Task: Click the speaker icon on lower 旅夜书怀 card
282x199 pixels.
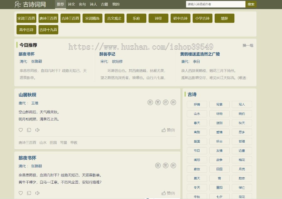Action: [x=37, y=193]
